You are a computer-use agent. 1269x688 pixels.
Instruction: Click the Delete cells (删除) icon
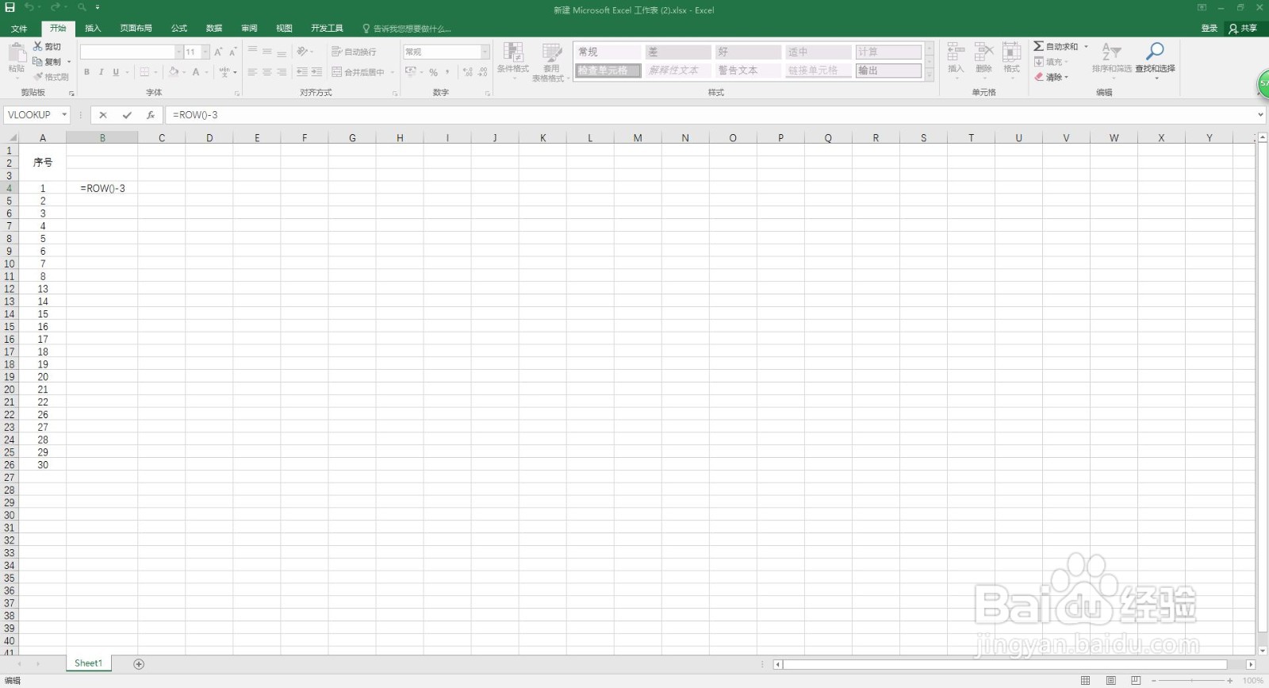(x=983, y=52)
